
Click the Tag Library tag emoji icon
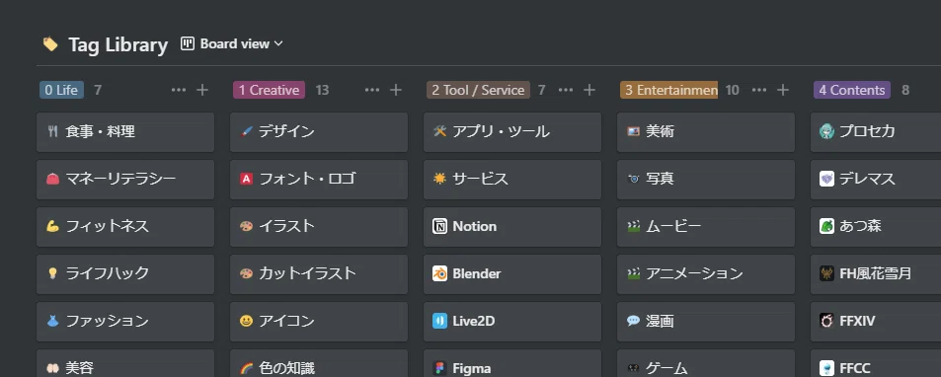[50, 43]
